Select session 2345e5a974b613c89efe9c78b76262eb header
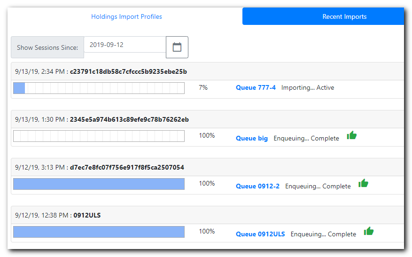The width and height of the screenshot is (412, 257). [x=208, y=119]
